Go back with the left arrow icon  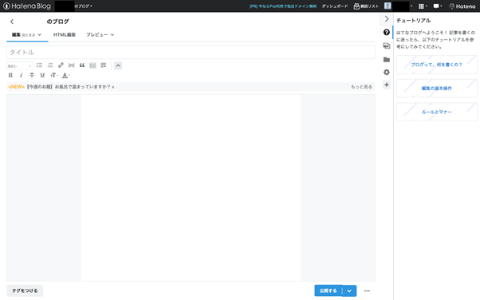click(12, 22)
